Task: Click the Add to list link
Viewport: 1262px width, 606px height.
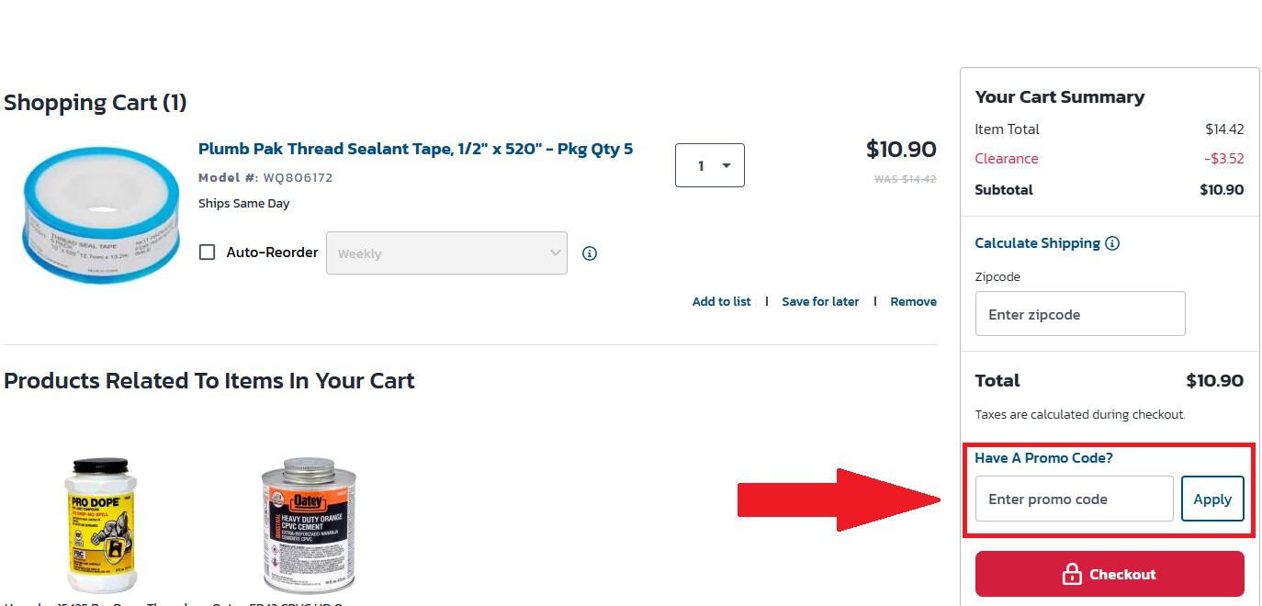Action: (x=722, y=301)
